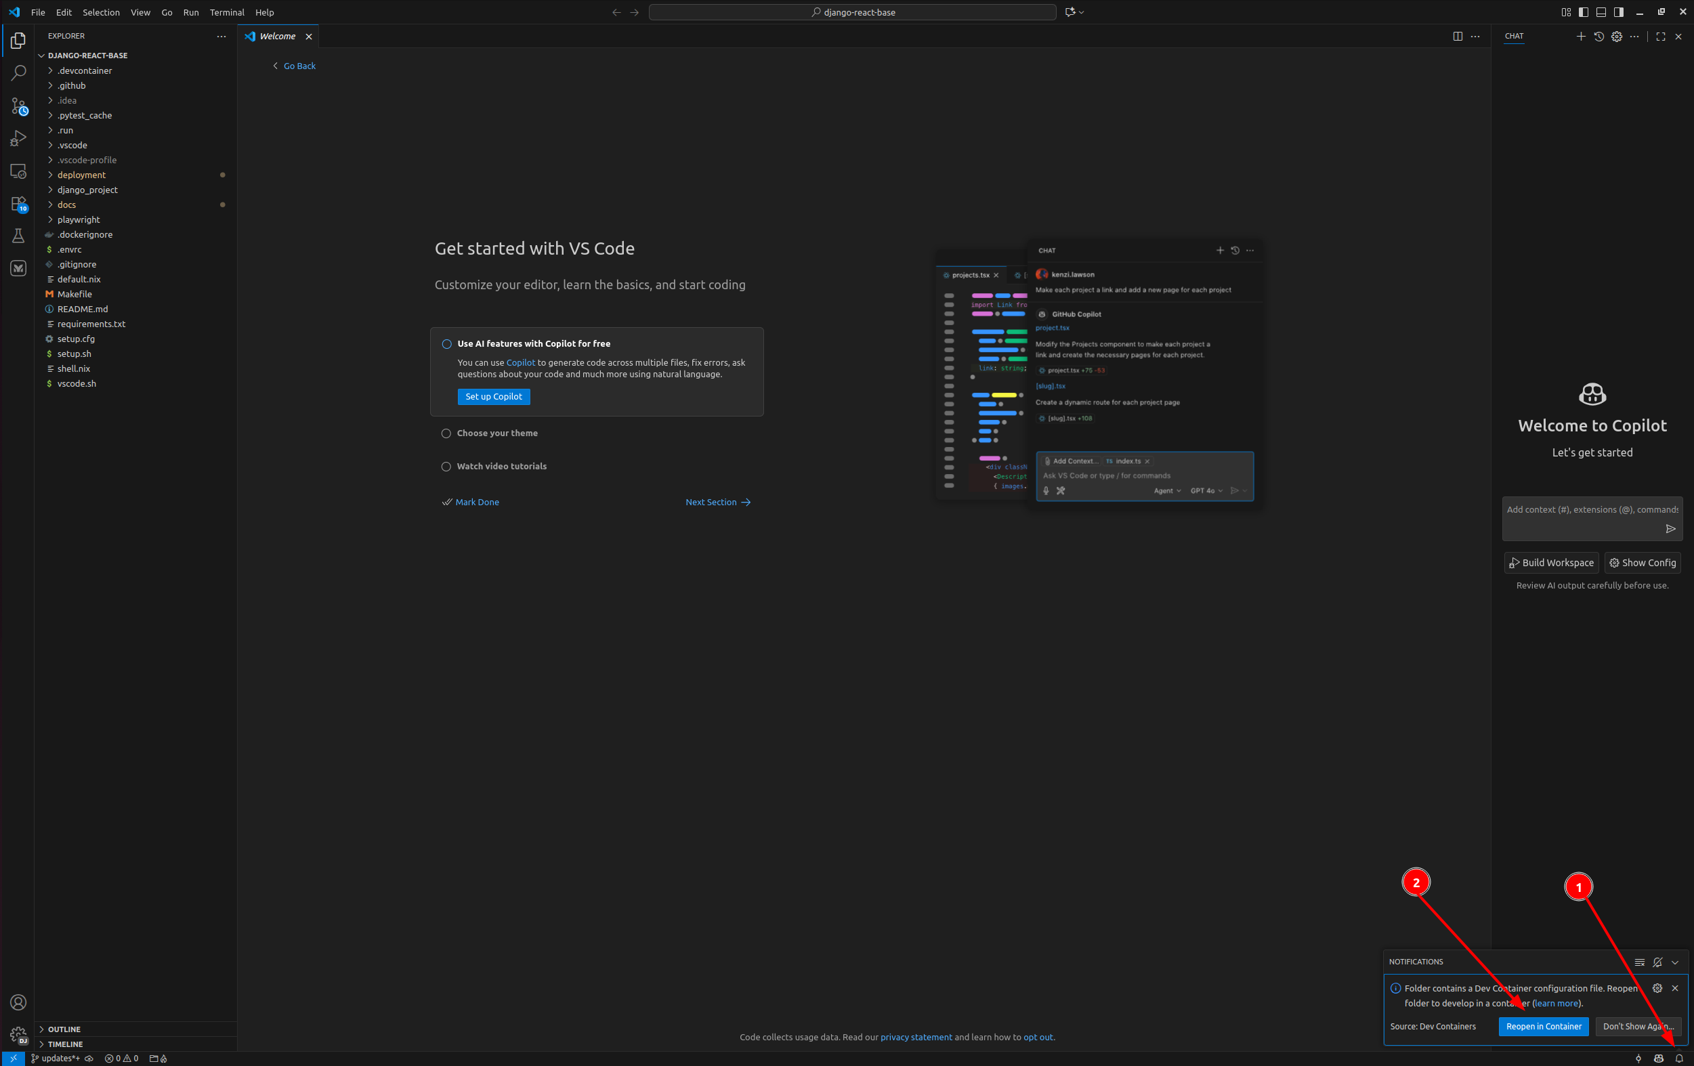1694x1066 pixels.
Task: Start a new chat with plus icon
Action: [1581, 36]
